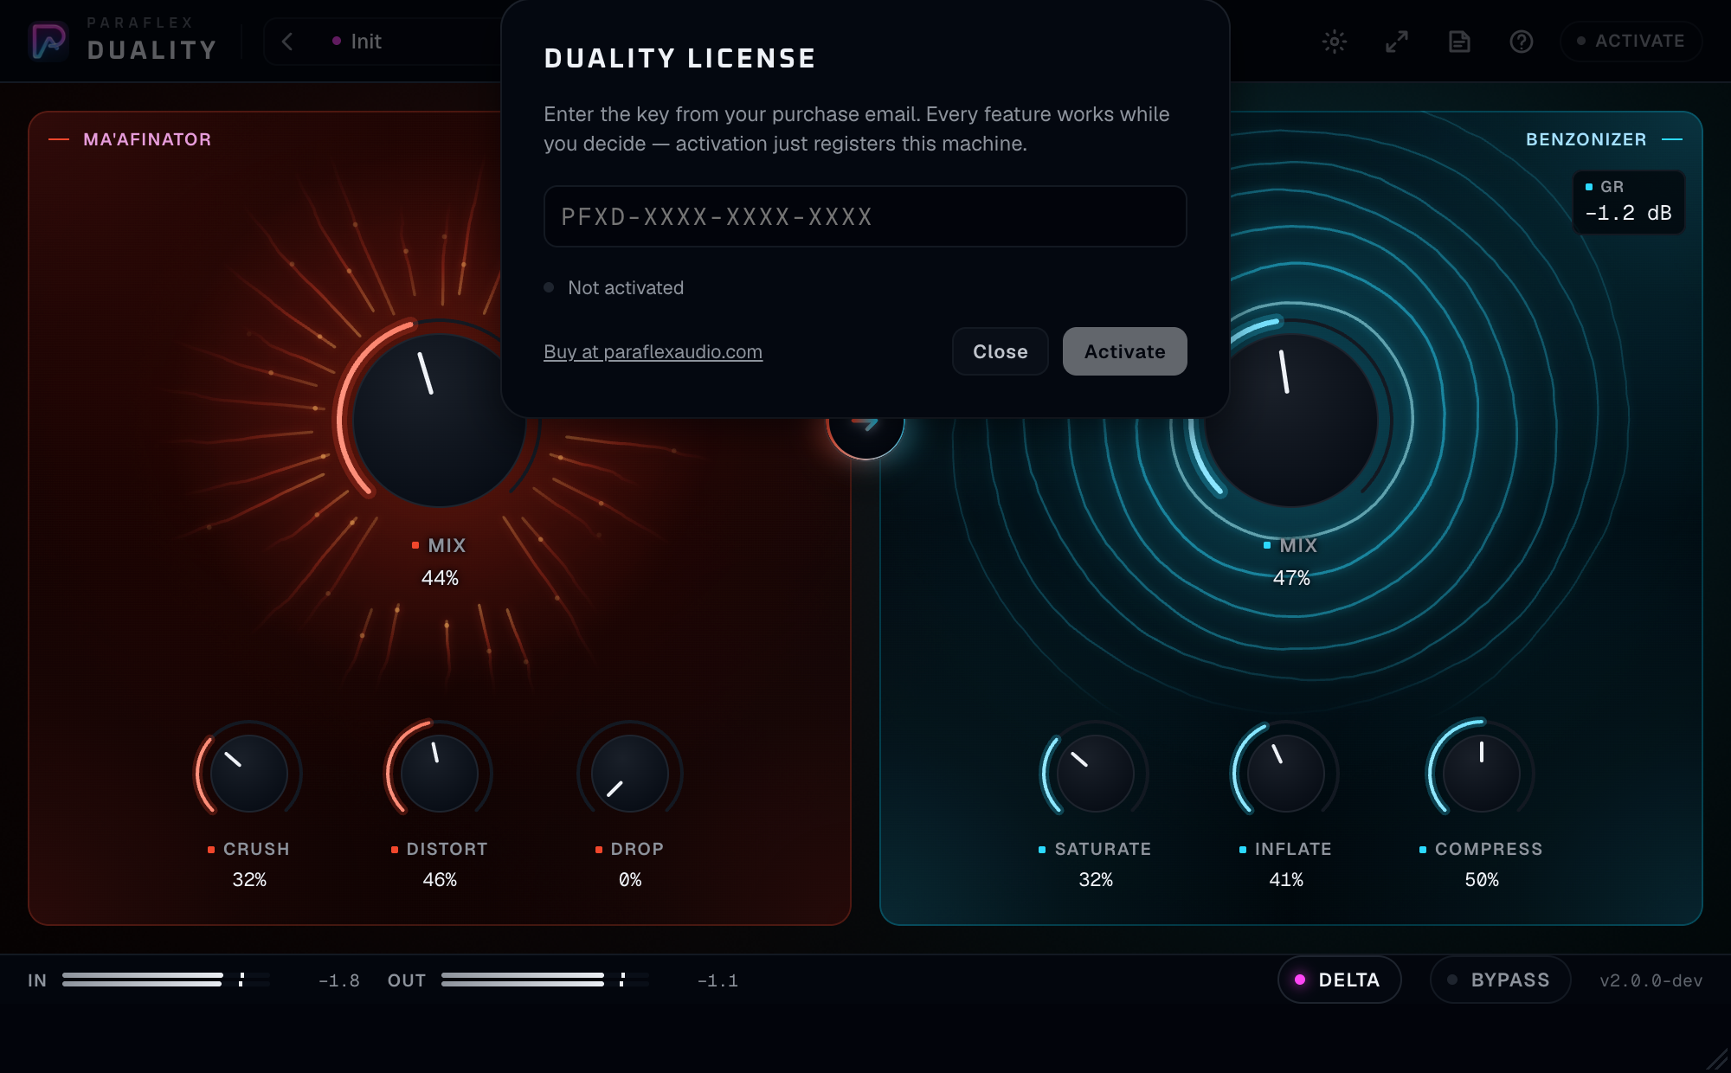Image resolution: width=1731 pixels, height=1073 pixels.
Task: Toggle the BYPASS button
Action: pos(1500,980)
